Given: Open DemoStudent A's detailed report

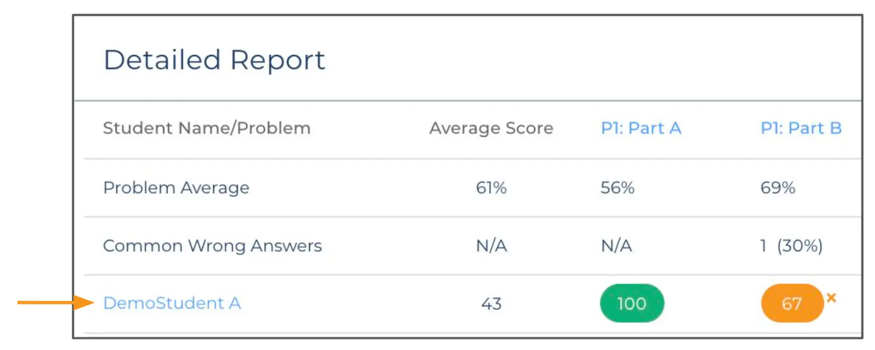Looking at the screenshot, I should (x=172, y=304).
